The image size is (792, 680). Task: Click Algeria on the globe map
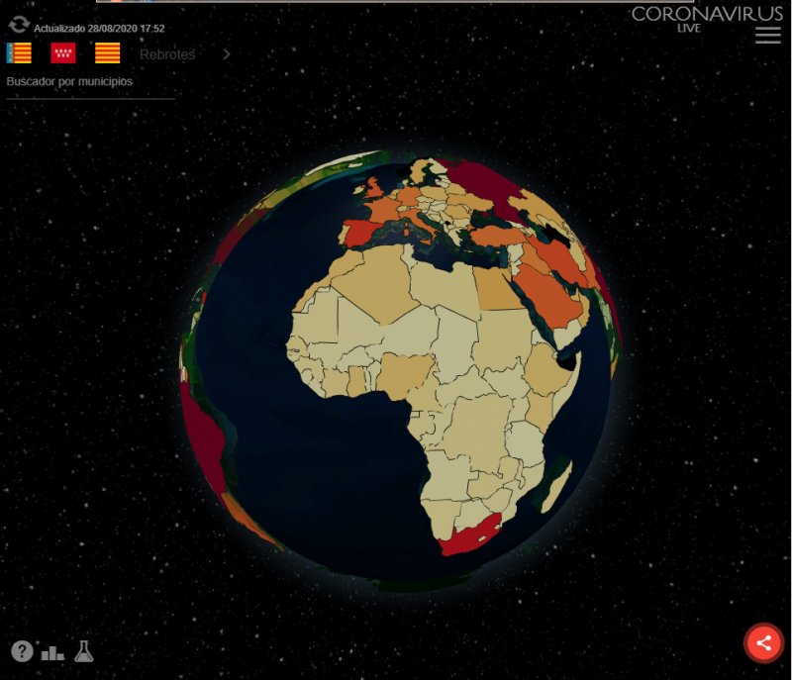371,282
